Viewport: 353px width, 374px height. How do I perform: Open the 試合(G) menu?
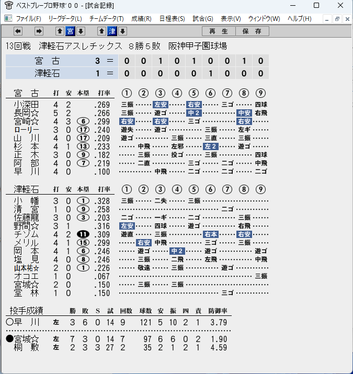click(203, 19)
